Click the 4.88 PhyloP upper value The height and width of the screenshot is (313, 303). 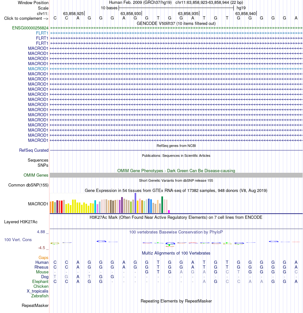click(41, 232)
